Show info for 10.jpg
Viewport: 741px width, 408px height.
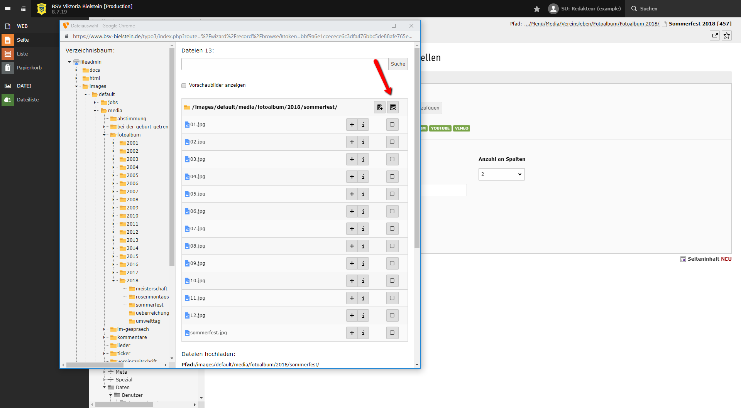[x=363, y=281]
